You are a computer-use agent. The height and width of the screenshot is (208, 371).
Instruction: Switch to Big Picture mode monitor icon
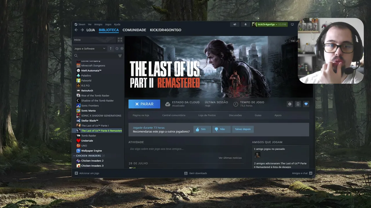click(x=292, y=25)
